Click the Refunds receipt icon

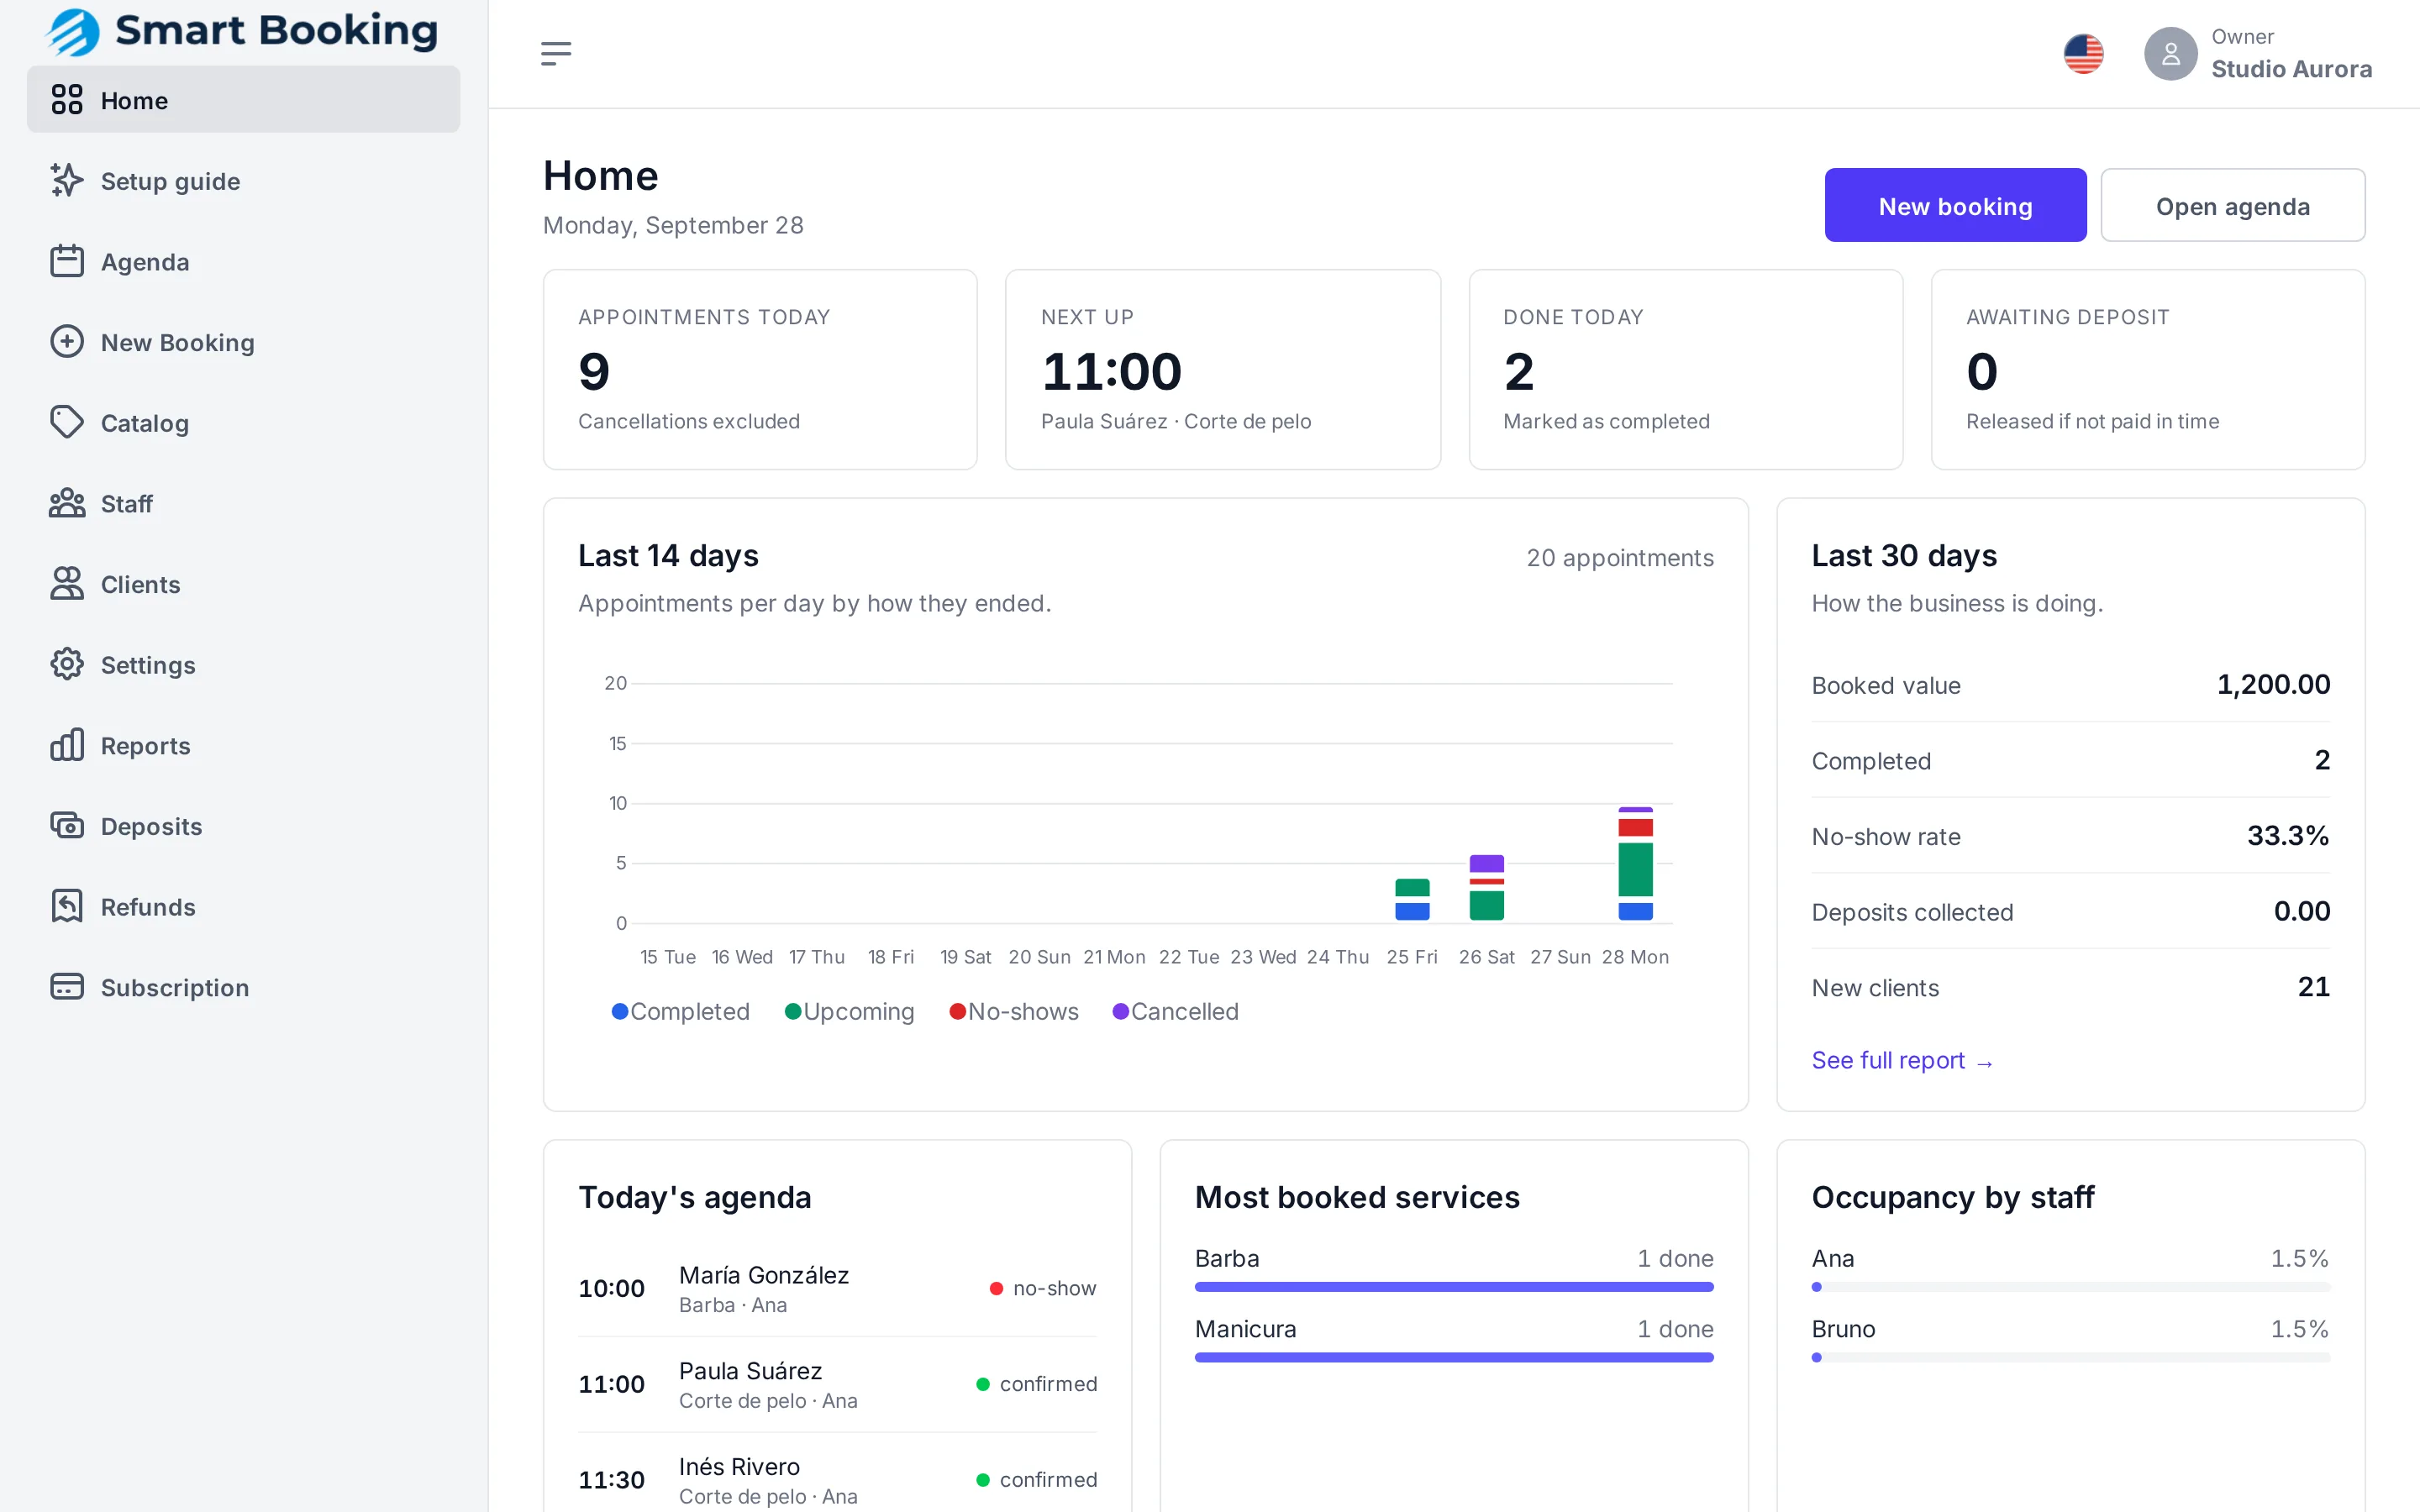pyautogui.click(x=67, y=906)
